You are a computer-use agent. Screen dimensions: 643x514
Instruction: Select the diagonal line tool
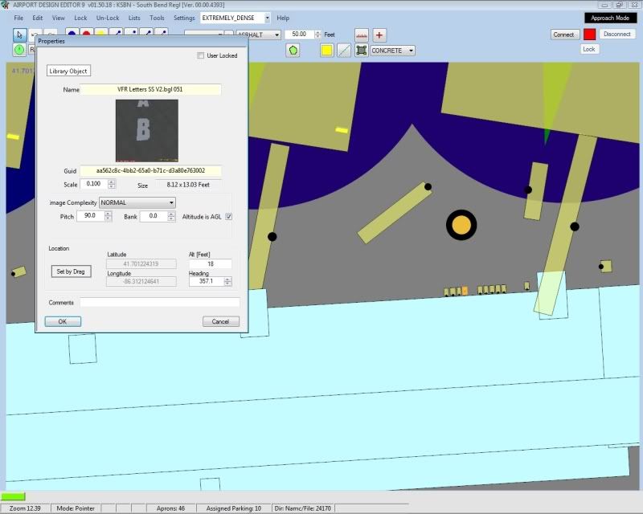point(344,50)
